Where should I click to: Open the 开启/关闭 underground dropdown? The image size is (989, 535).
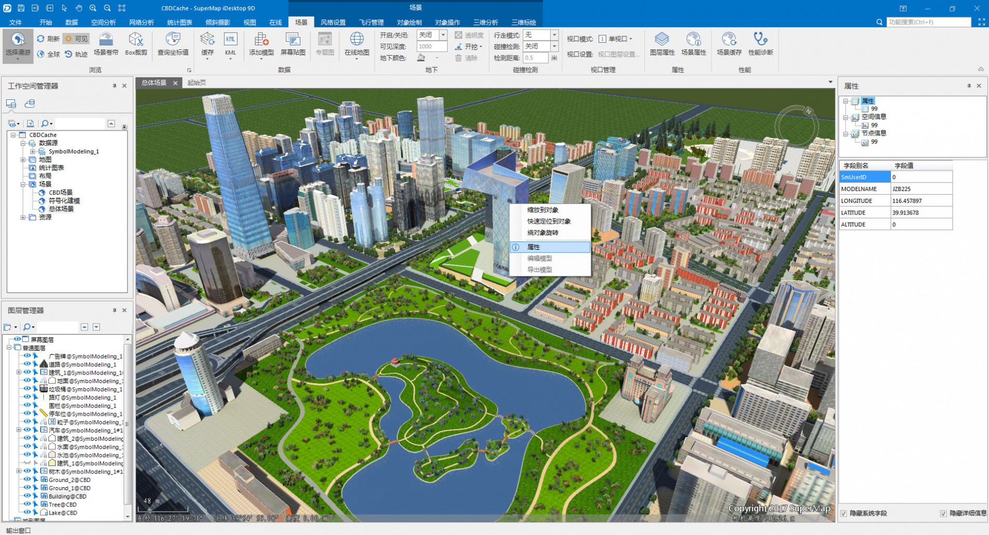443,35
